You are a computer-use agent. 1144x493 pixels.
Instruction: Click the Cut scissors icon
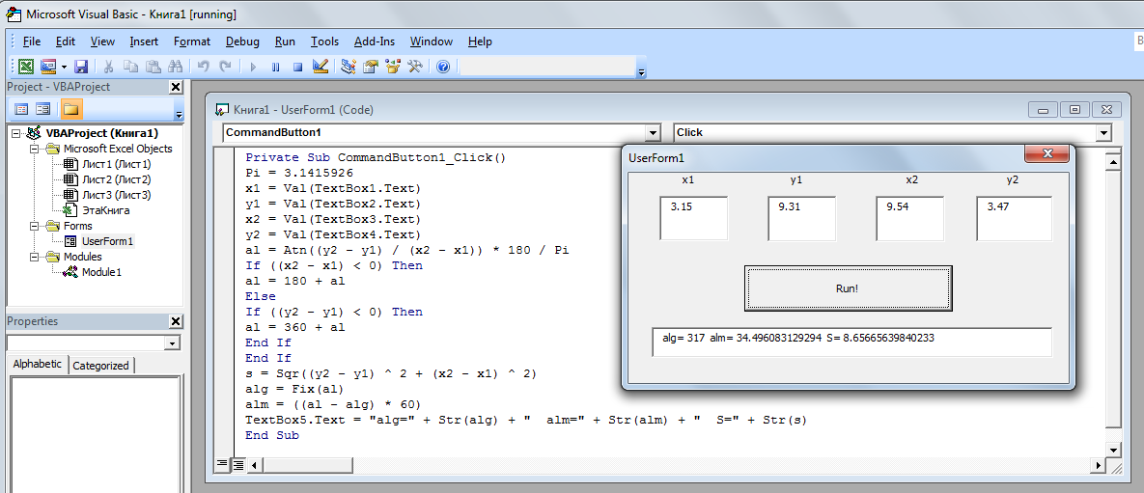tap(109, 68)
